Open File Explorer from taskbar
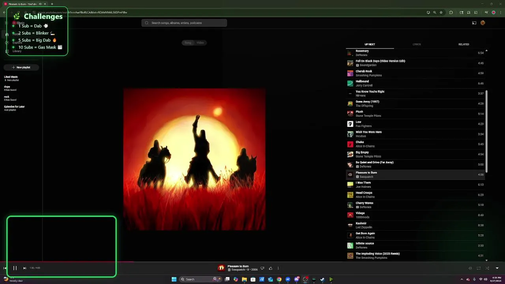This screenshot has height=284, width=505. [244, 279]
